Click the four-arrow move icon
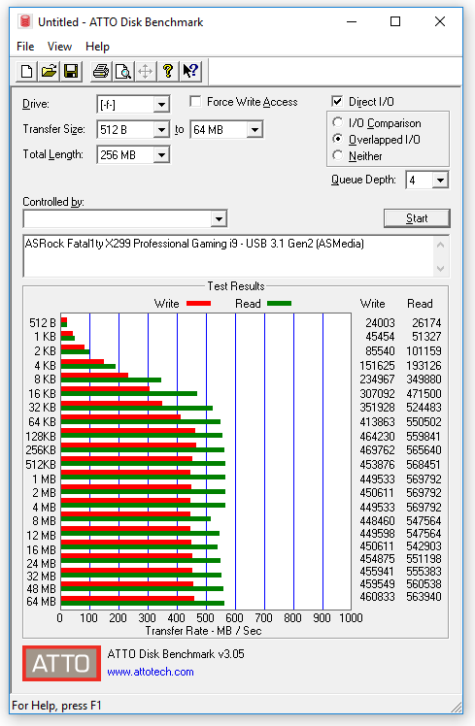The height and width of the screenshot is (726, 475). [146, 71]
